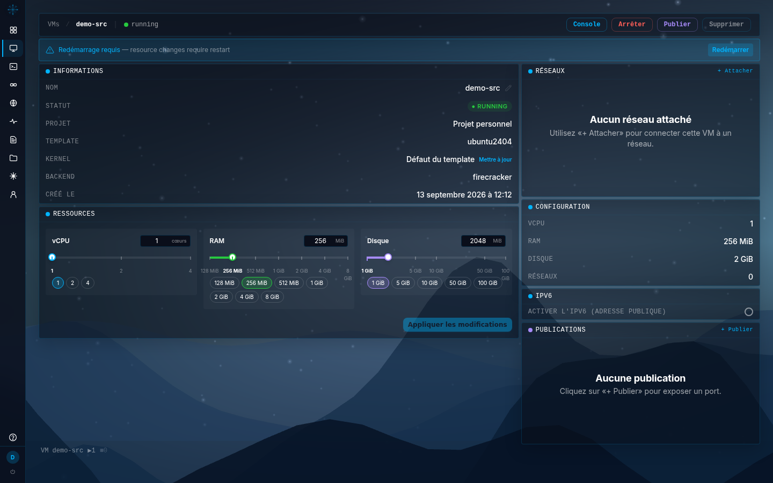Screen dimensions: 773x483
Task: Click the Arrêter button
Action: [x=632, y=25]
